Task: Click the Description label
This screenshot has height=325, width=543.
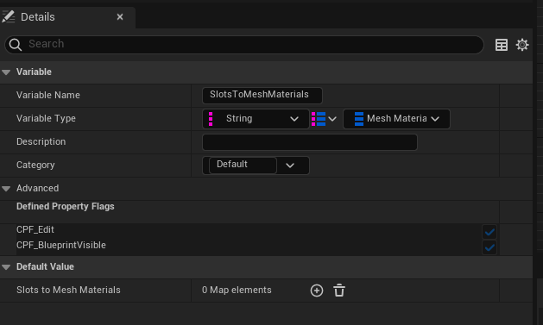Action: point(41,141)
